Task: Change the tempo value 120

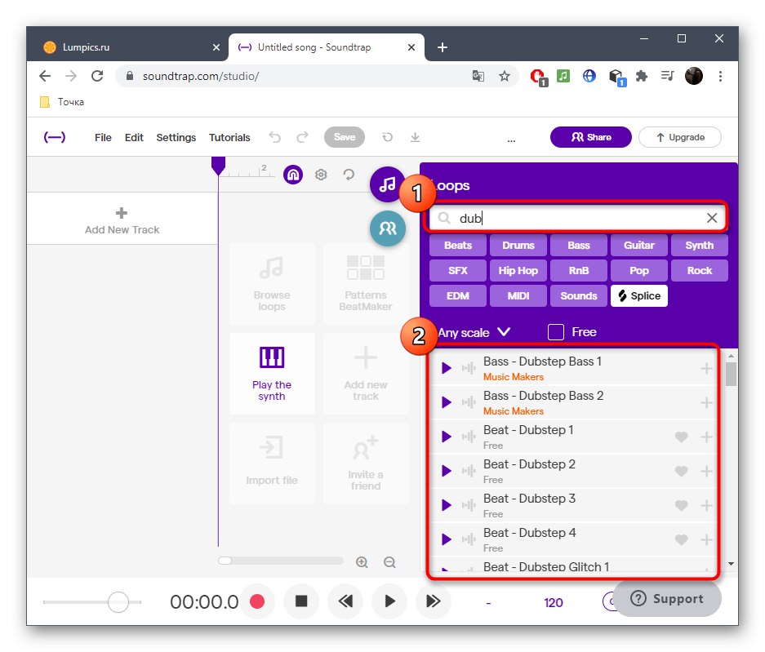Action: [554, 603]
